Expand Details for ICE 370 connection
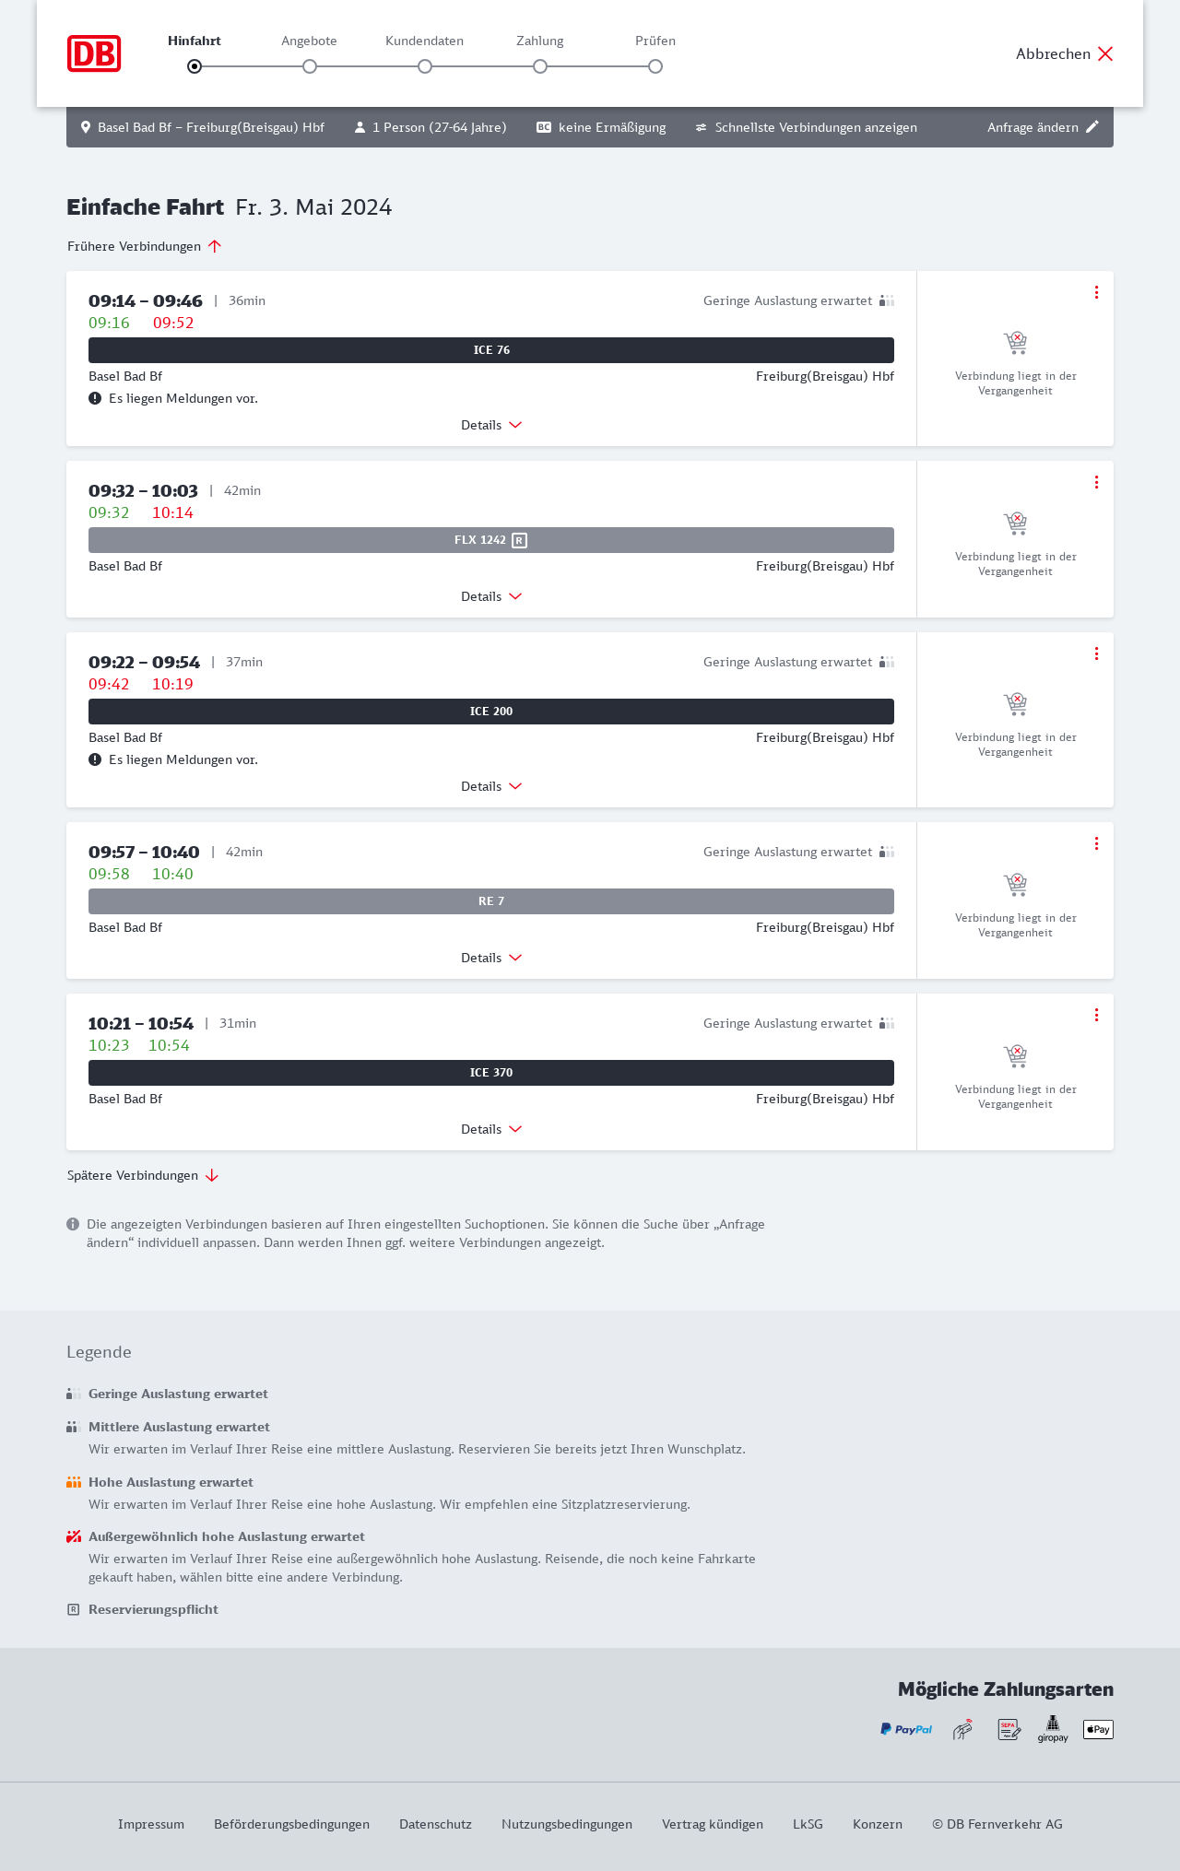Image resolution: width=1180 pixels, height=1871 pixels. (x=491, y=1129)
